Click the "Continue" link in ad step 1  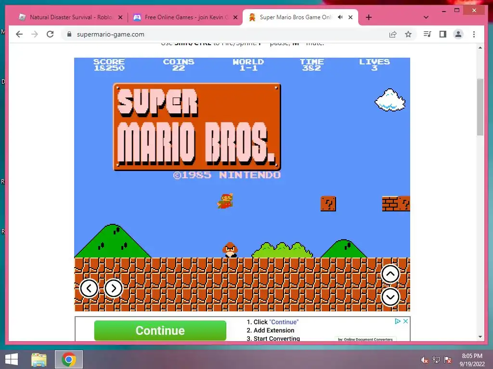click(x=284, y=322)
